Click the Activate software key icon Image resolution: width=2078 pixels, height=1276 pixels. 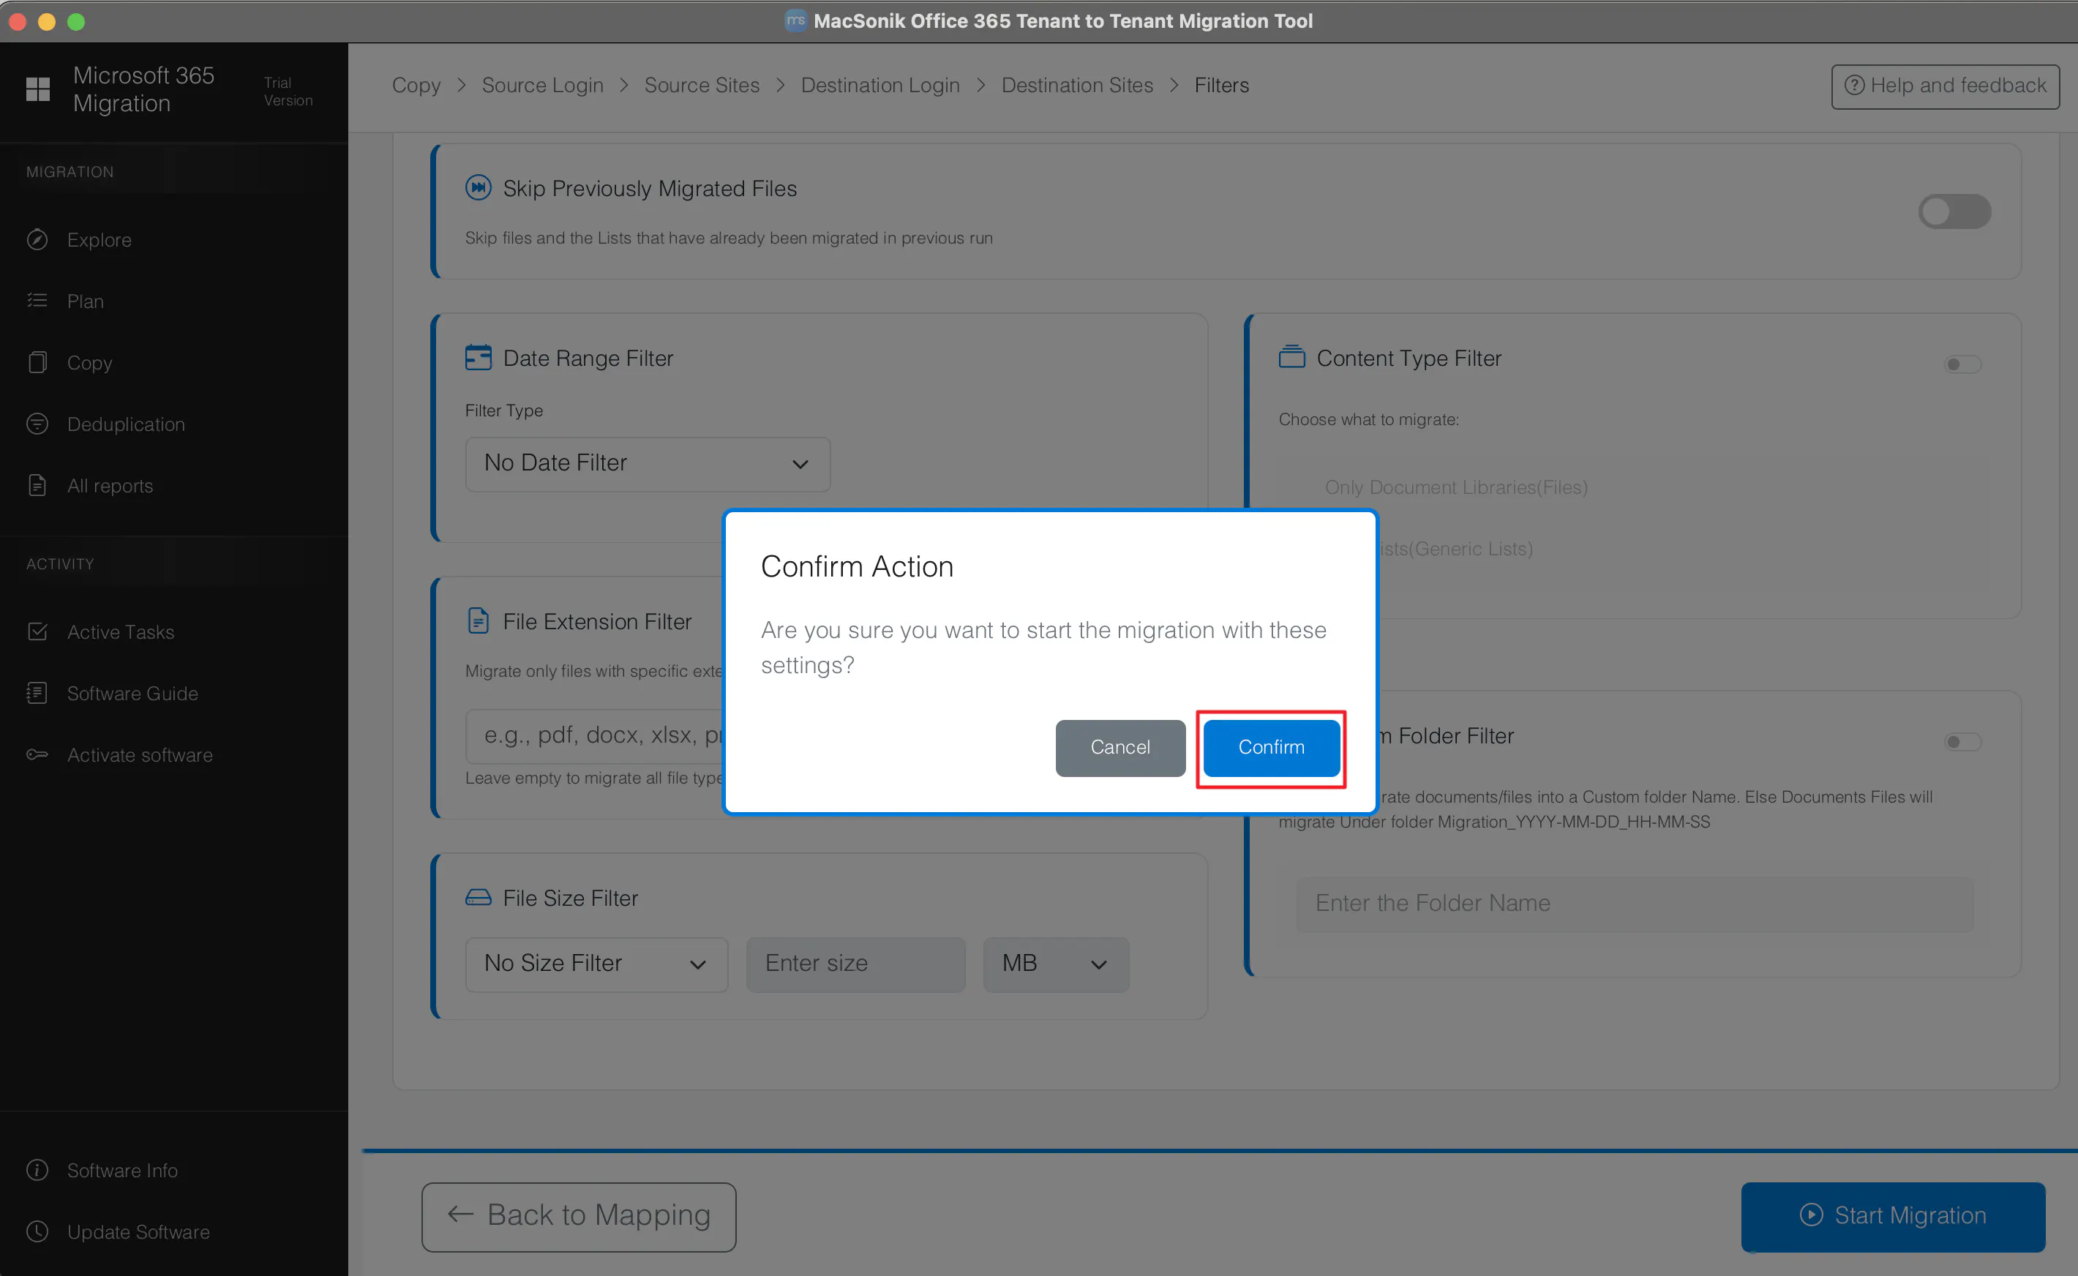tap(37, 754)
